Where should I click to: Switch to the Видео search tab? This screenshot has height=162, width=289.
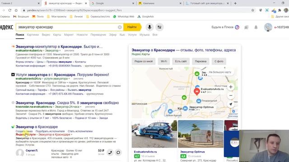click(x=46, y=35)
